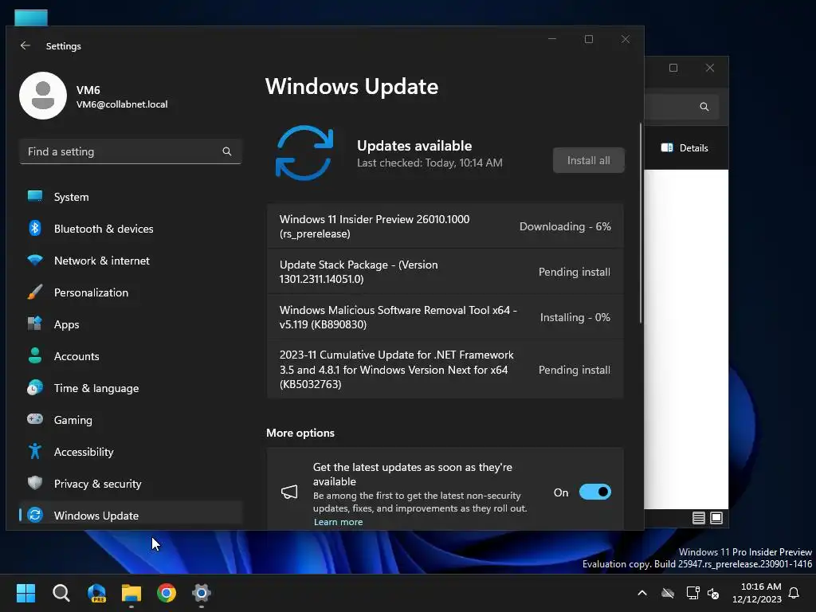The height and width of the screenshot is (612, 816).
Task: Click the search magnifier in Find a setting
Action: point(227,151)
